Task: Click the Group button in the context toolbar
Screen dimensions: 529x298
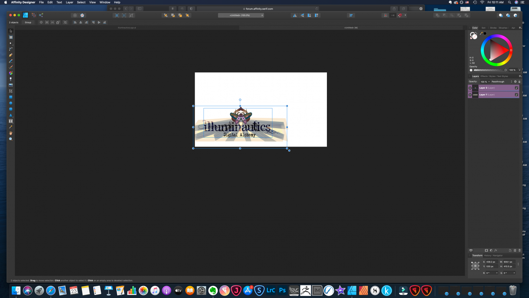Action: coord(28,22)
